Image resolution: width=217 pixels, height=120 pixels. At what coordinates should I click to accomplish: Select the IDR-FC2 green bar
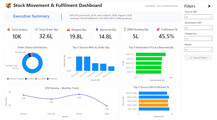[x=149, y=59]
